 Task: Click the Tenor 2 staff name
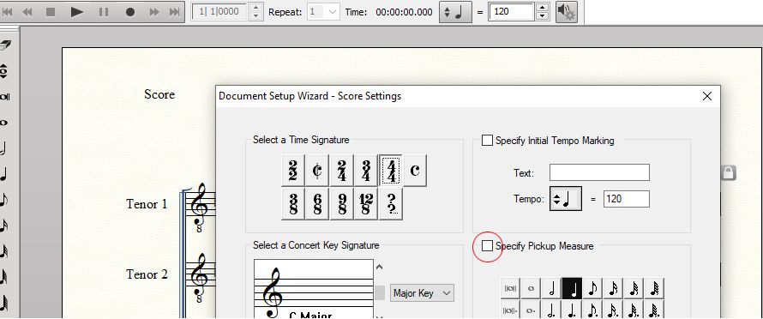(147, 274)
